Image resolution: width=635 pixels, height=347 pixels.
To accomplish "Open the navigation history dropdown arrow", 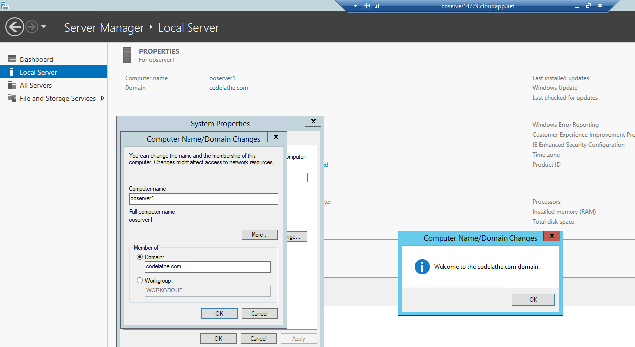I will (x=44, y=27).
